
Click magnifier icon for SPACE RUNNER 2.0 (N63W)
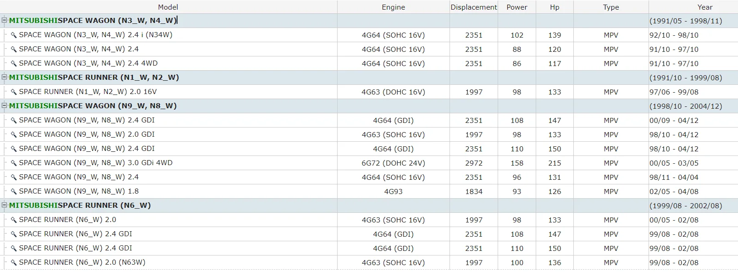(14, 263)
